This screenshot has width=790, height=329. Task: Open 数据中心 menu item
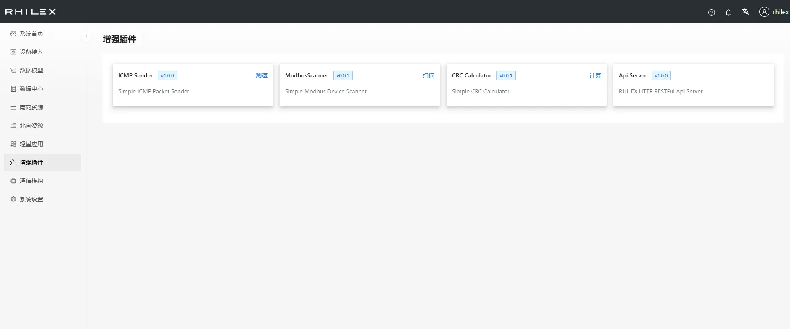pos(42,89)
